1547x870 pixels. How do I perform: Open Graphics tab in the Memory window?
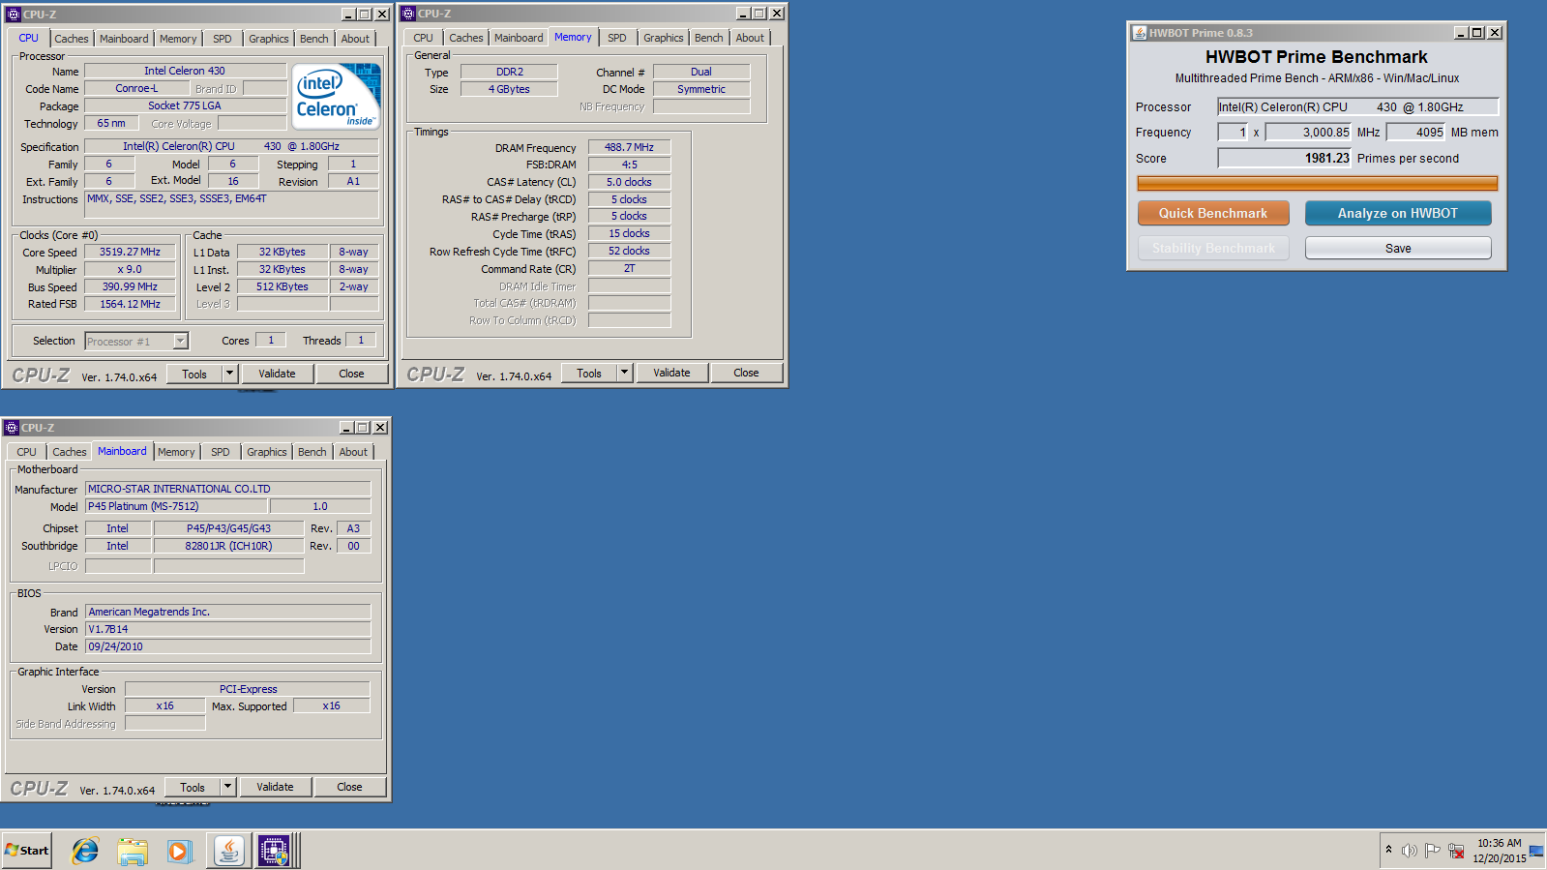coord(664,38)
